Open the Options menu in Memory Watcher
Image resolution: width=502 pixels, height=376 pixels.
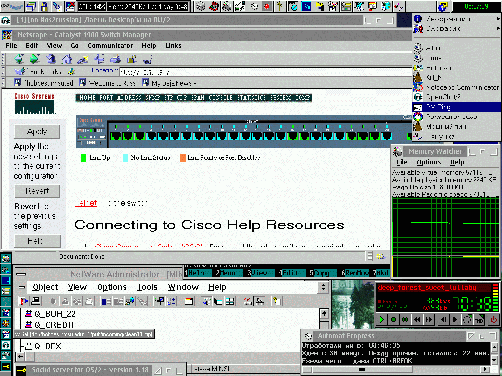coord(428,162)
